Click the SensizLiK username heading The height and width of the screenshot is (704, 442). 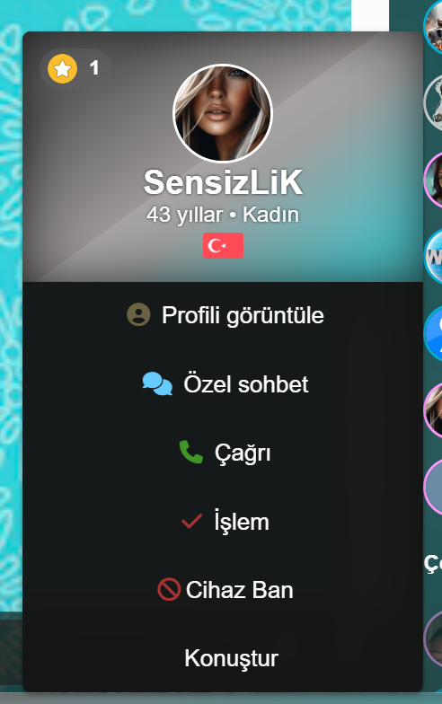point(223,182)
